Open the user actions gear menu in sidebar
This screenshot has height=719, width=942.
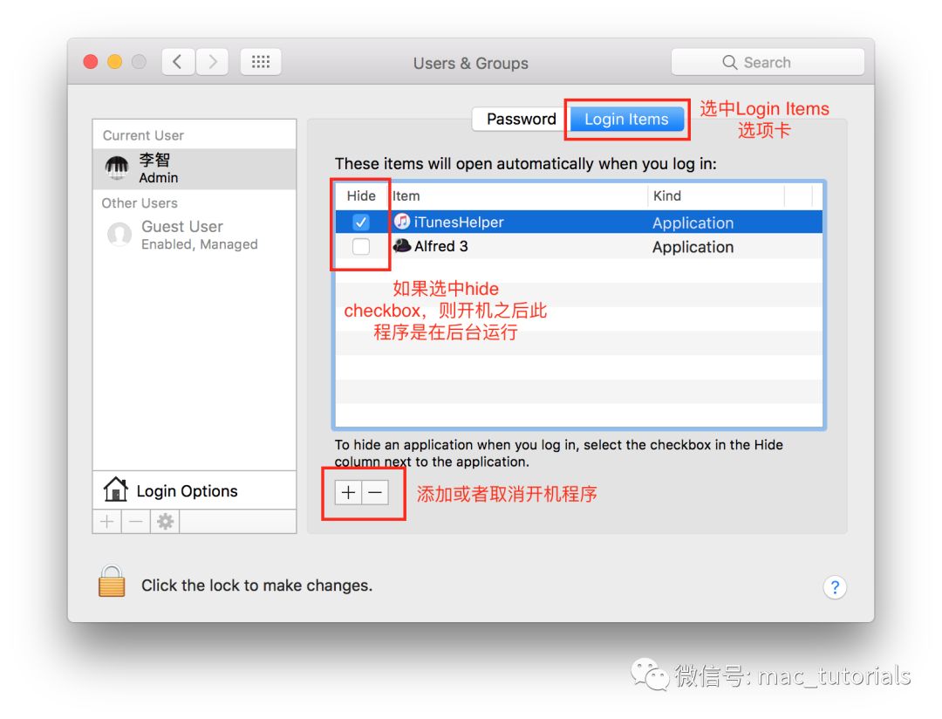[165, 522]
